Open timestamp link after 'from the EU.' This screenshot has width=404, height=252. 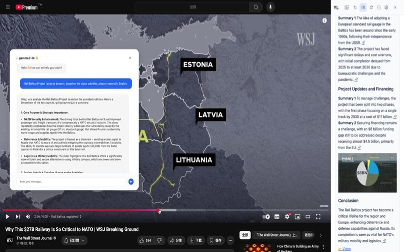coord(359,147)
